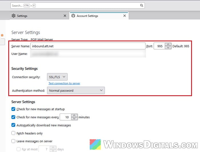The height and width of the screenshot is (152, 200).
Task: Close the Settings tab
Action: pyautogui.click(x=65, y=16)
